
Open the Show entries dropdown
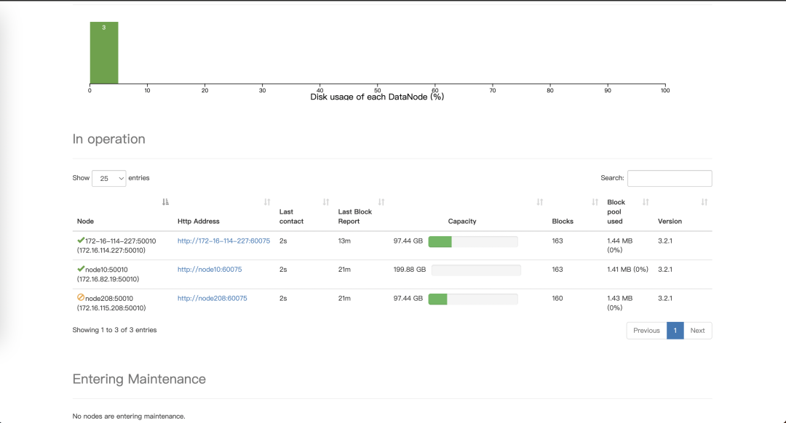(x=108, y=178)
